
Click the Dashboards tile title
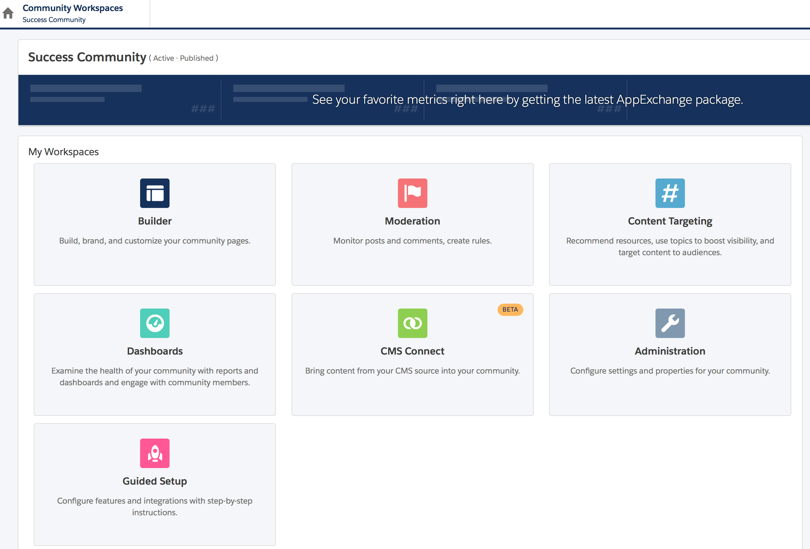pyautogui.click(x=155, y=351)
